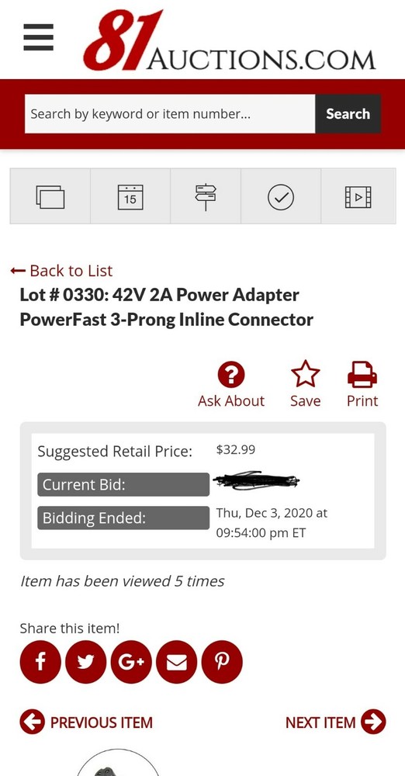Open the calendar icon tab
This screenshot has height=776, width=405.
click(x=130, y=196)
